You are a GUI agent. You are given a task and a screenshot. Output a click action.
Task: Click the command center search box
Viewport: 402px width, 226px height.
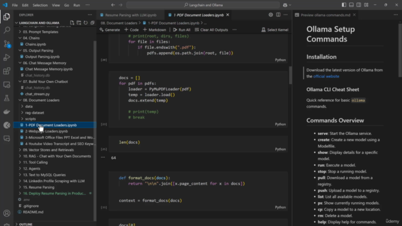coord(203,5)
